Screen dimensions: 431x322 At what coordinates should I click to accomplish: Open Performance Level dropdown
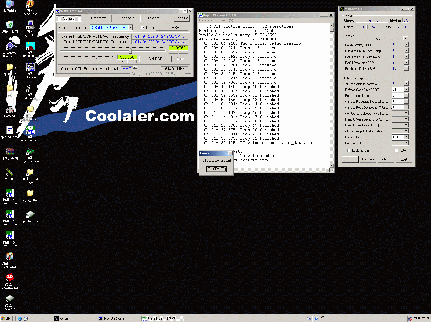tap(406, 95)
